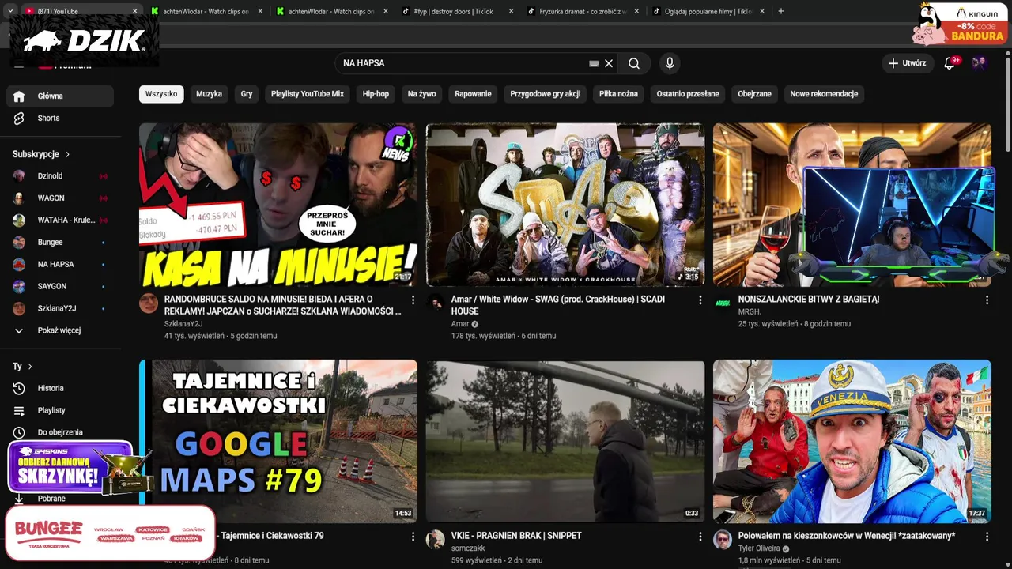Play the KASA NA MINUSIE thumbnail
1012x569 pixels.
(278, 205)
